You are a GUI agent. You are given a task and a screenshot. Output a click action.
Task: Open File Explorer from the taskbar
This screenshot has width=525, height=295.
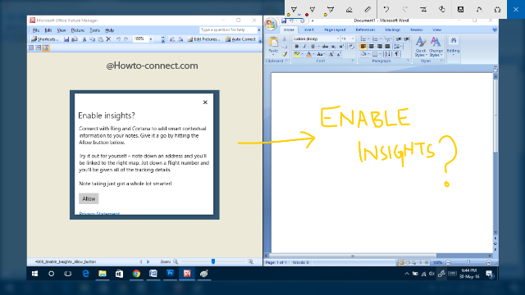tap(103, 274)
